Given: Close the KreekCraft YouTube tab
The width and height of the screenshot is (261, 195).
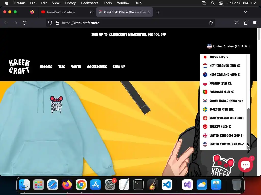Looking at the screenshot, I should [91, 12].
